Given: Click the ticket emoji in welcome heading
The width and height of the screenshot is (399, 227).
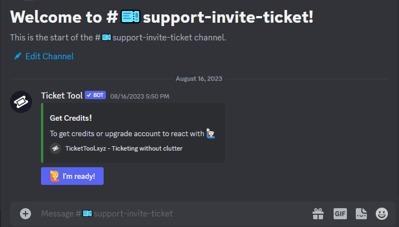Looking at the screenshot, I should pyautogui.click(x=130, y=17).
